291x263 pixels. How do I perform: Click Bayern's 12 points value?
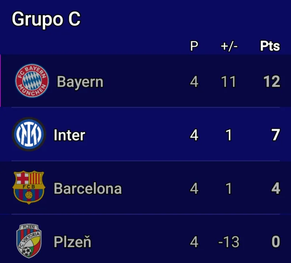tap(272, 82)
